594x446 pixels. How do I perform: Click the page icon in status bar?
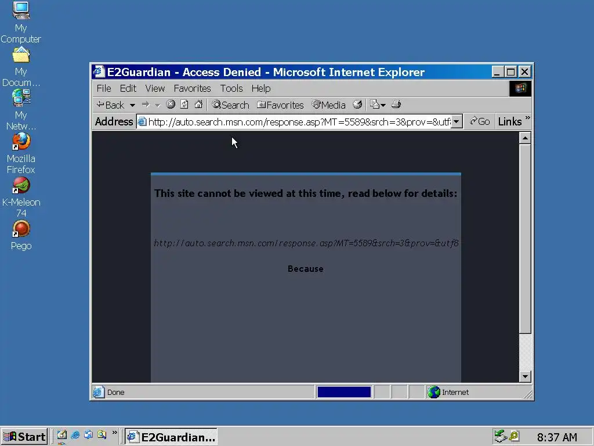point(99,392)
